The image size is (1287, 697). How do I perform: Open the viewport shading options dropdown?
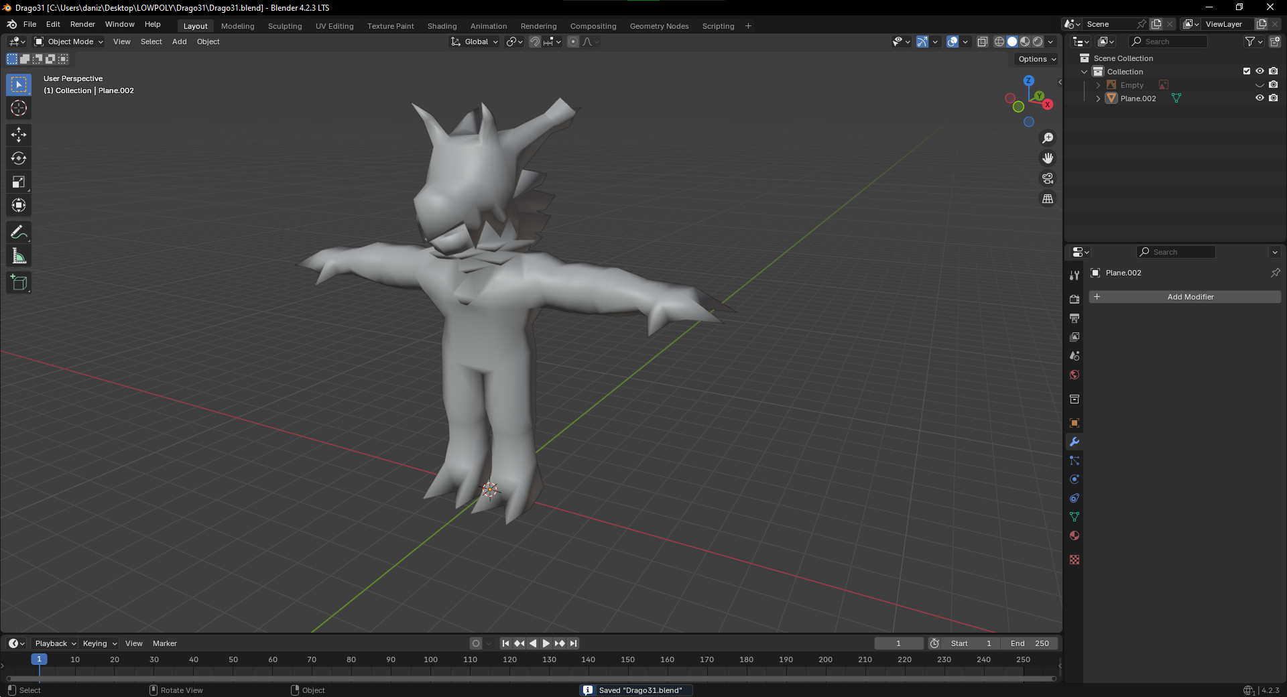point(1051,42)
